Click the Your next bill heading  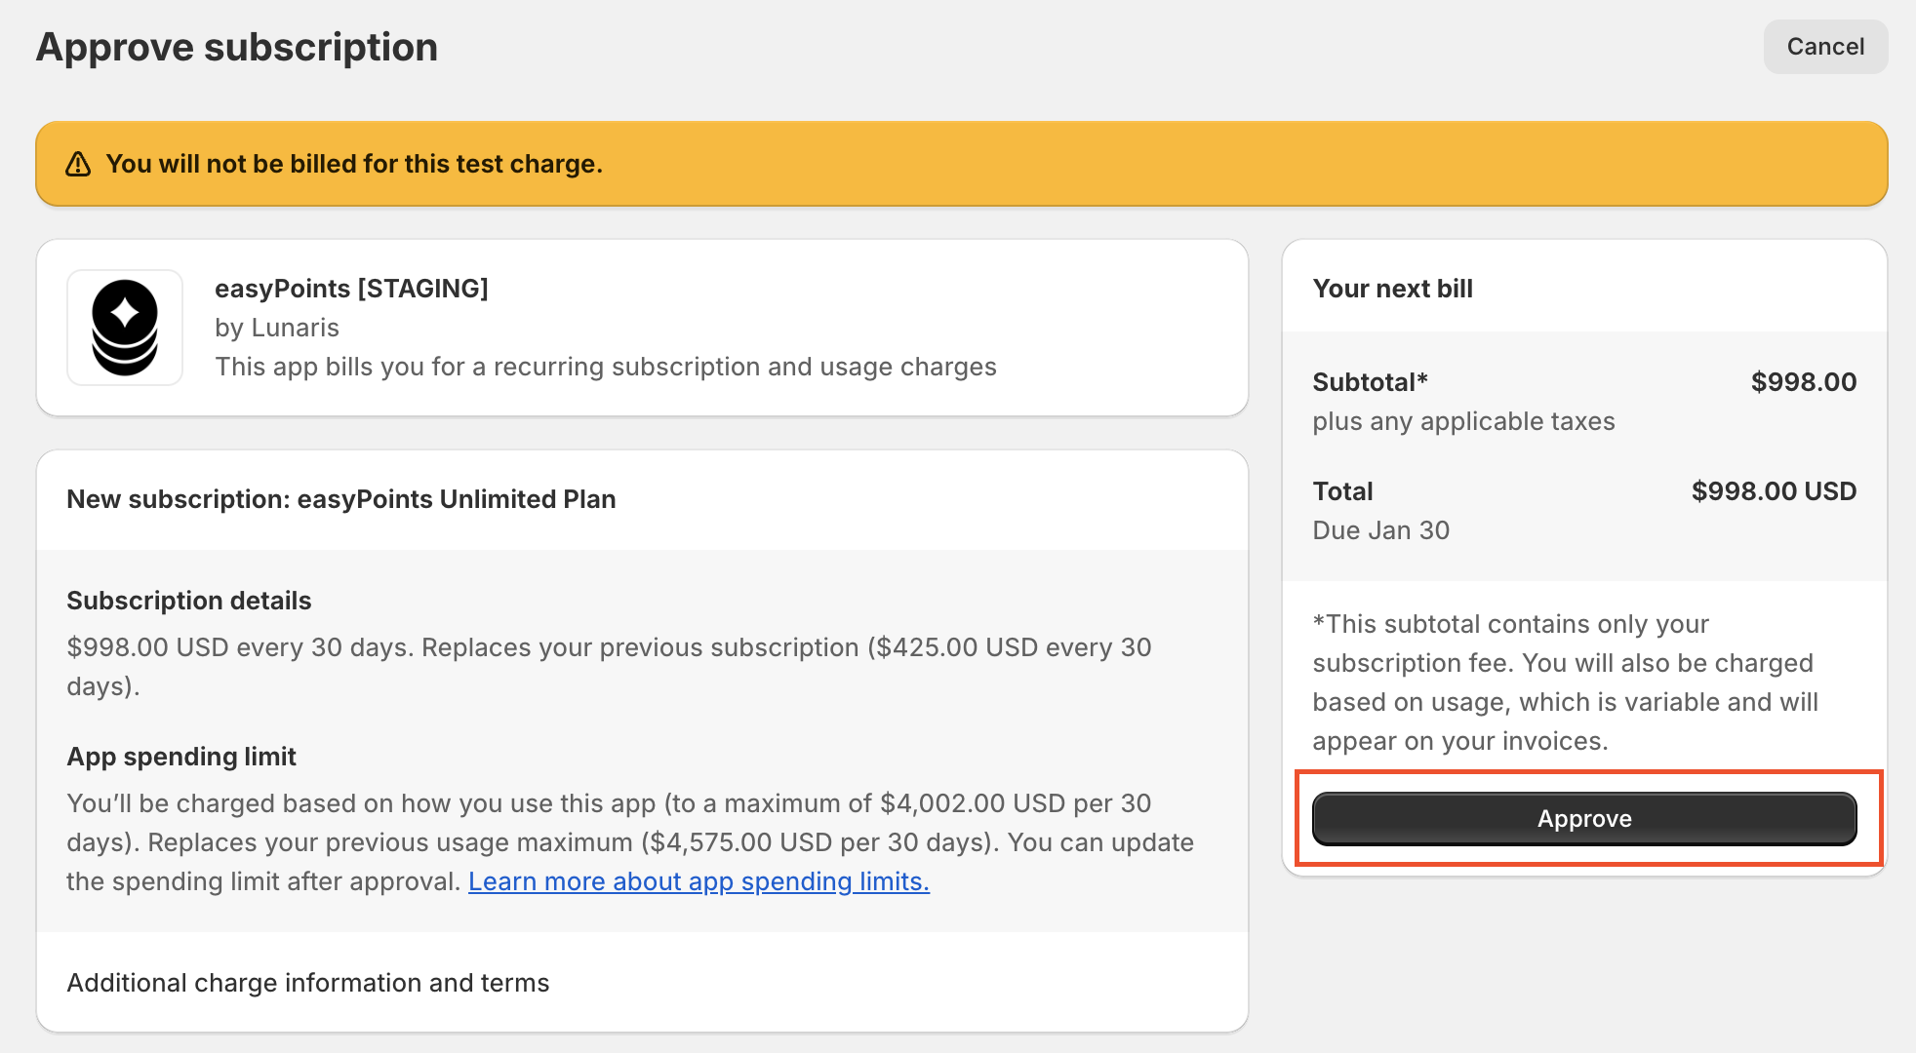1392,289
